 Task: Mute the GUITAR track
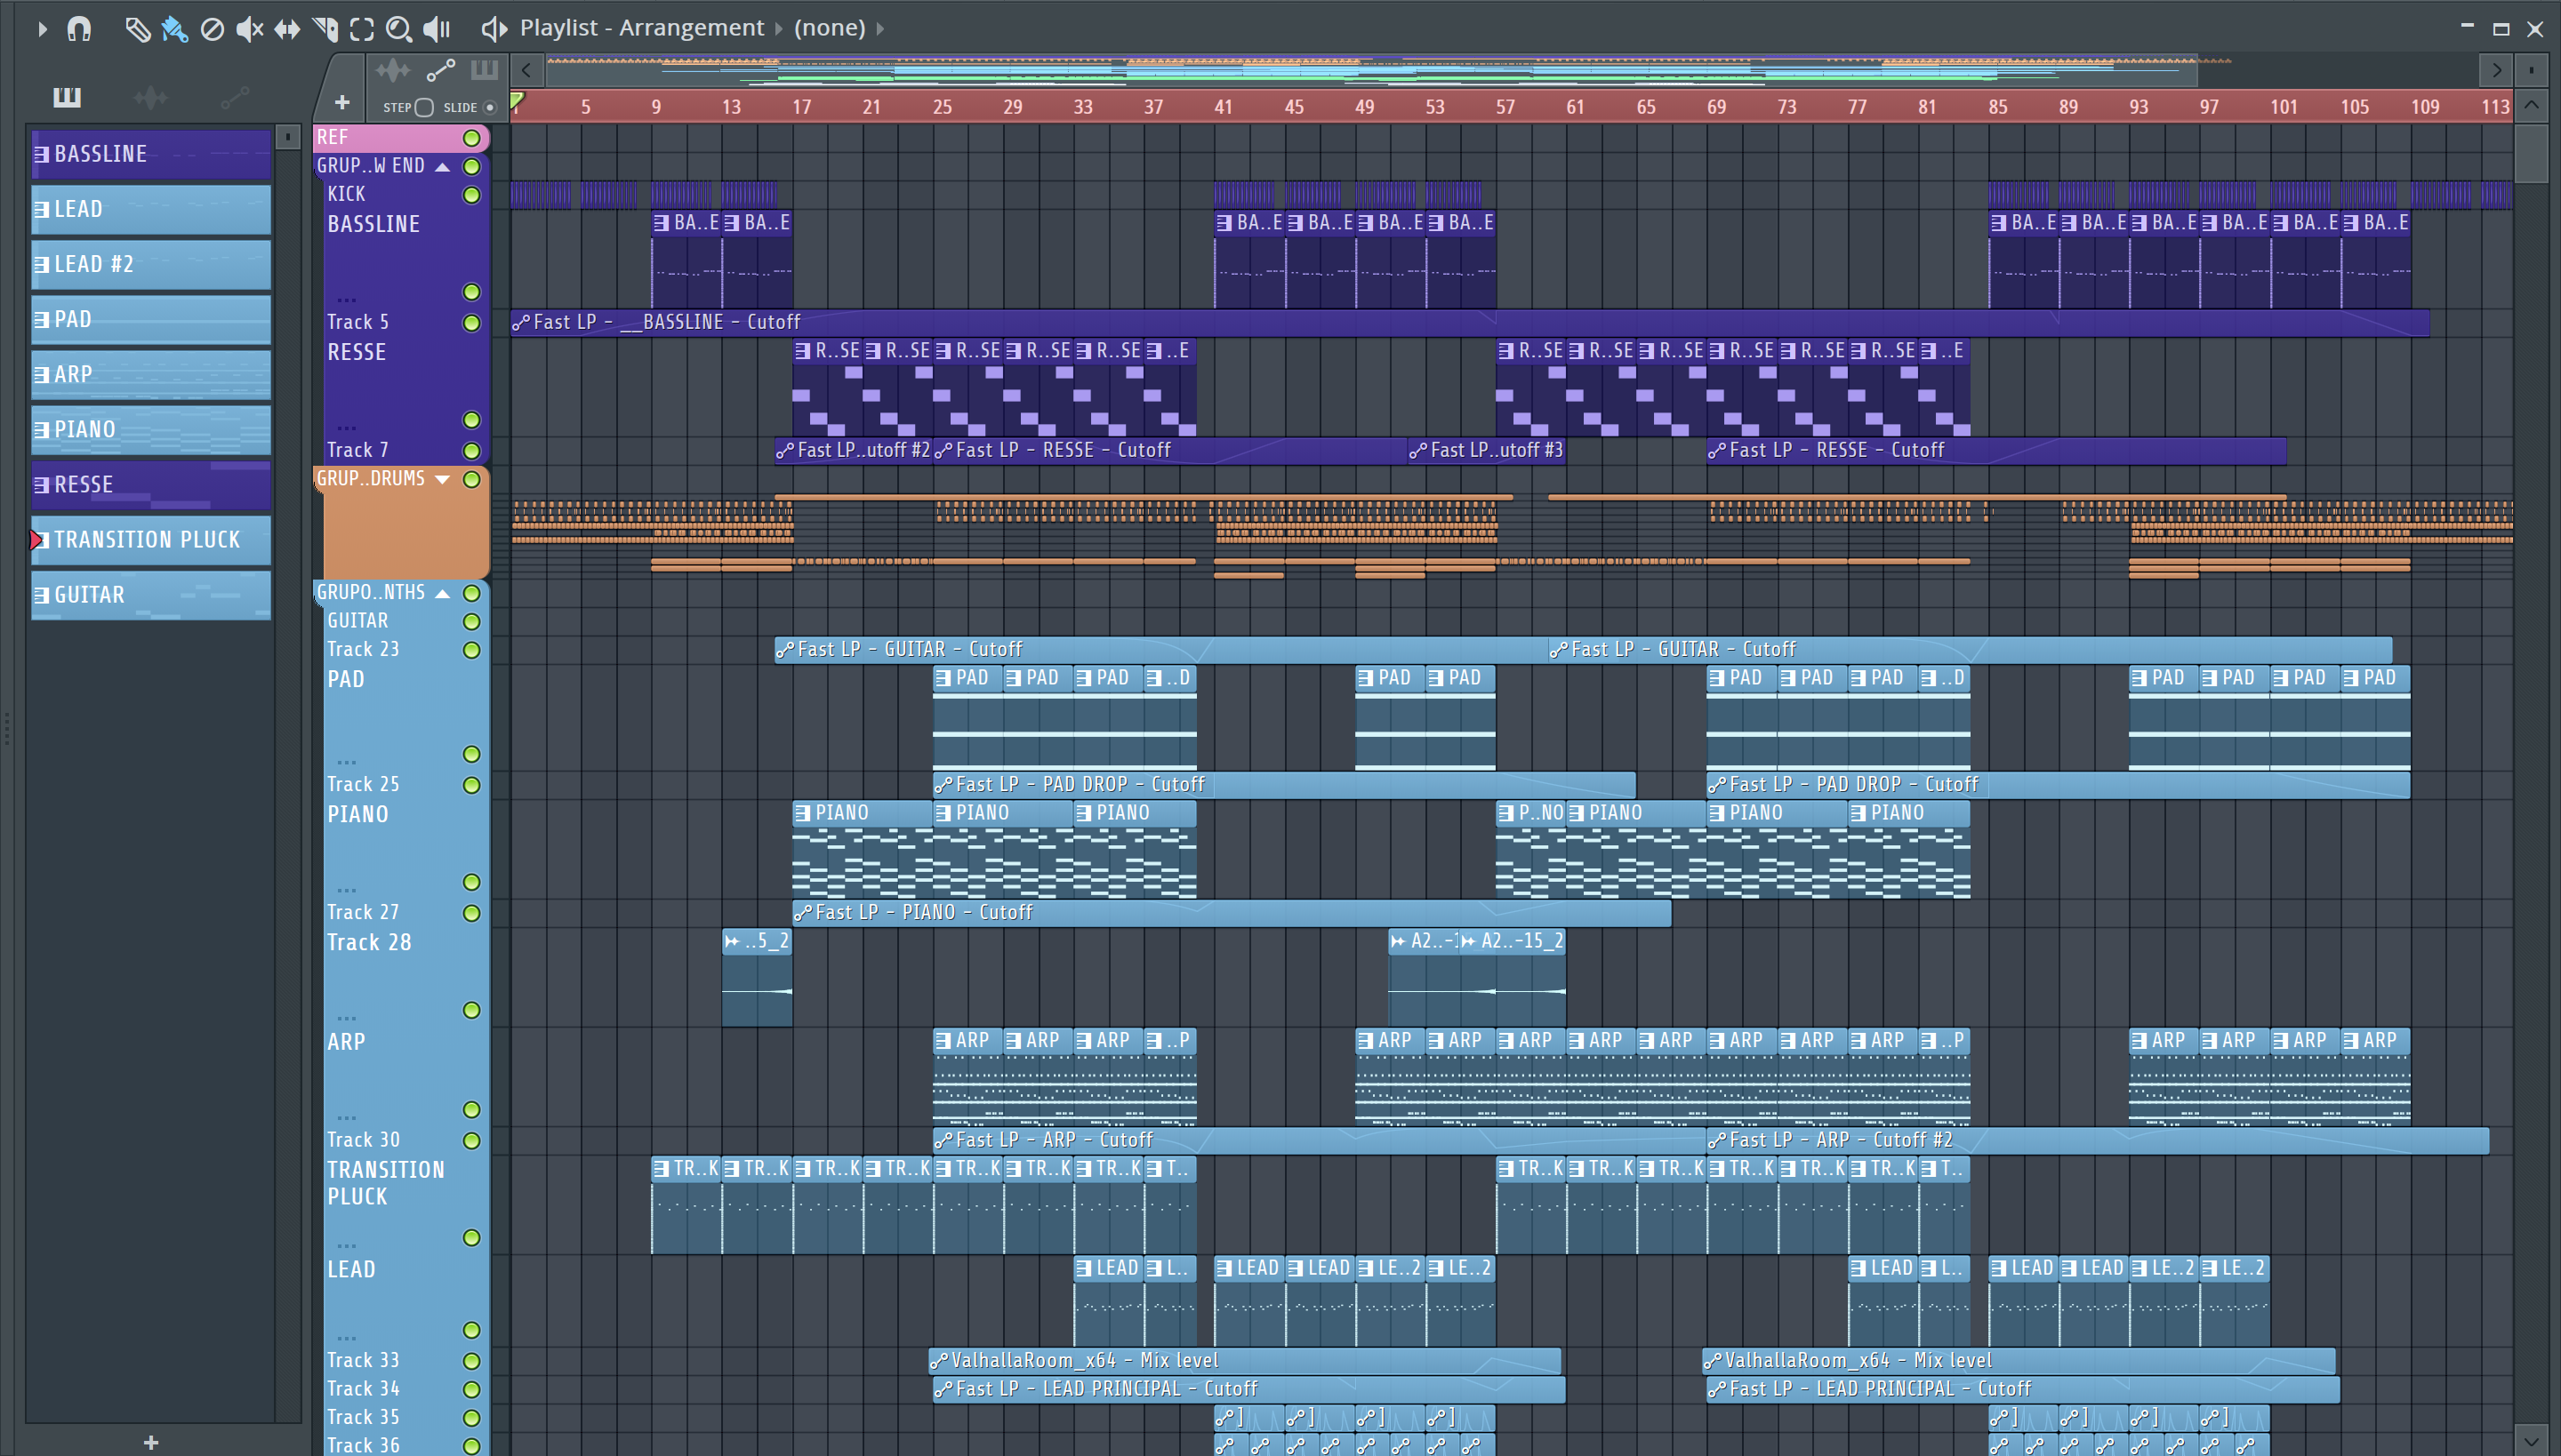pyautogui.click(x=471, y=622)
